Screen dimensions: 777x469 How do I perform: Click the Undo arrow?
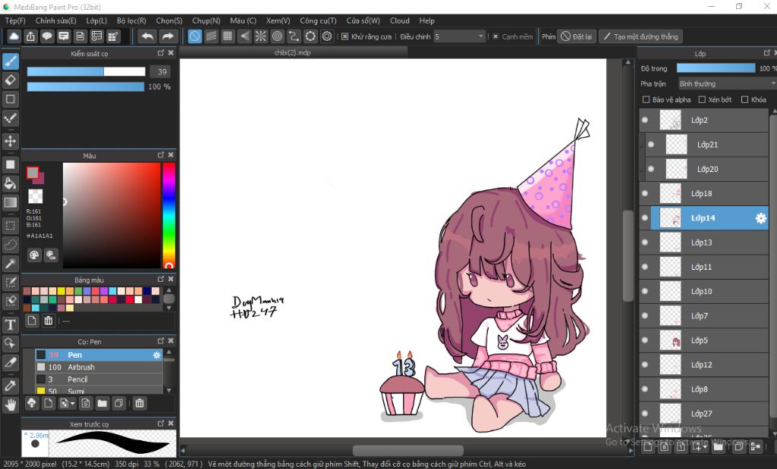tap(147, 36)
